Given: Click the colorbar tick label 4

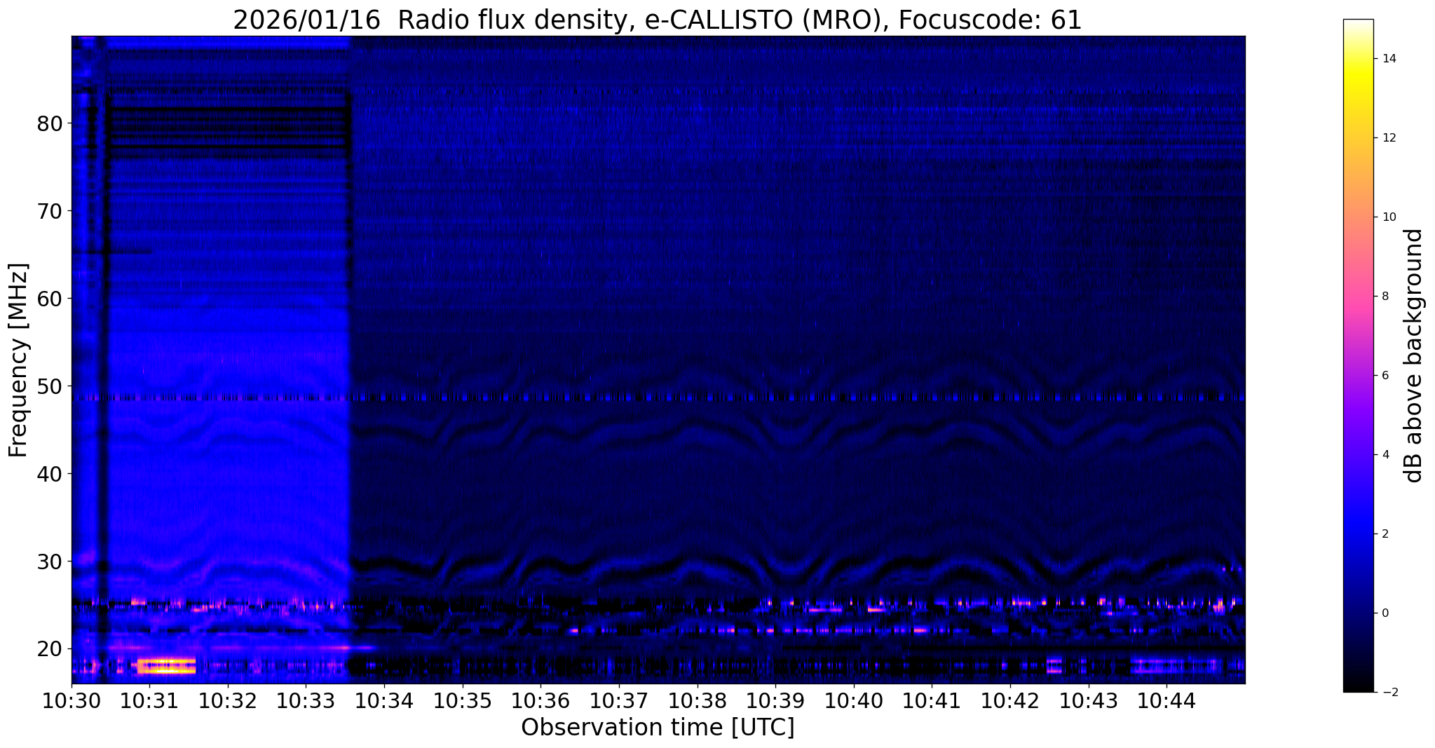Looking at the screenshot, I should tap(1384, 455).
